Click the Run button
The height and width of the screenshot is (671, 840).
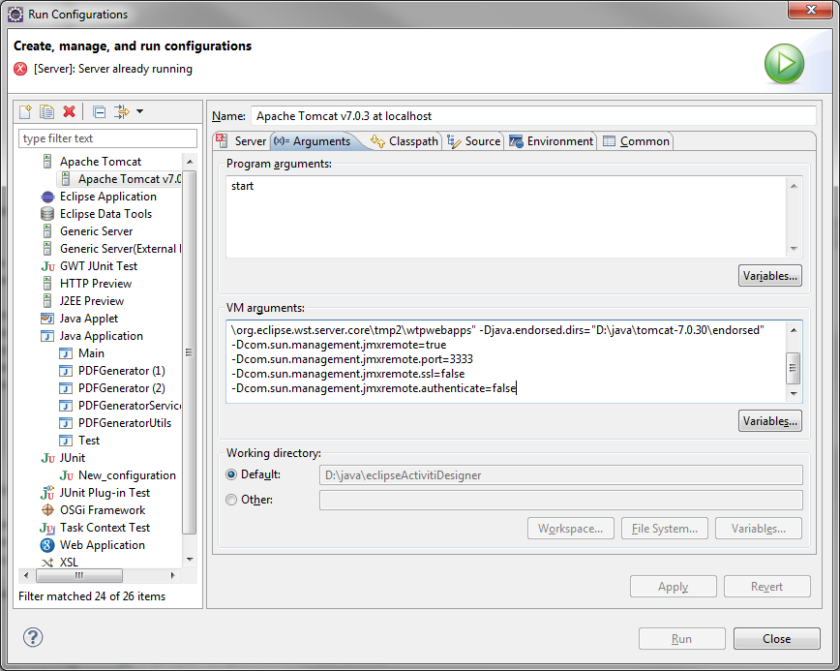[x=682, y=639]
